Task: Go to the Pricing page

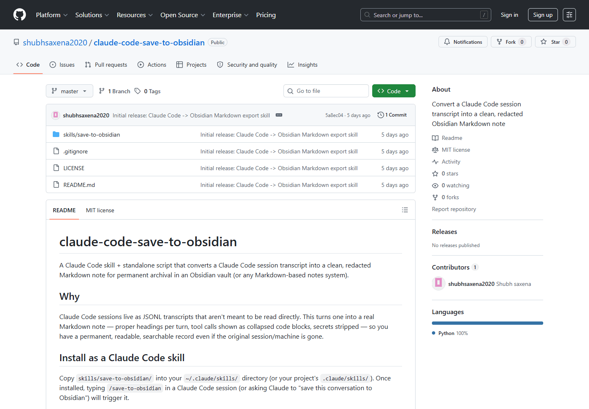Action: 266,15
